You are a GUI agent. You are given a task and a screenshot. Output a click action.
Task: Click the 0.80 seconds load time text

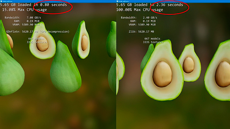(53, 5)
